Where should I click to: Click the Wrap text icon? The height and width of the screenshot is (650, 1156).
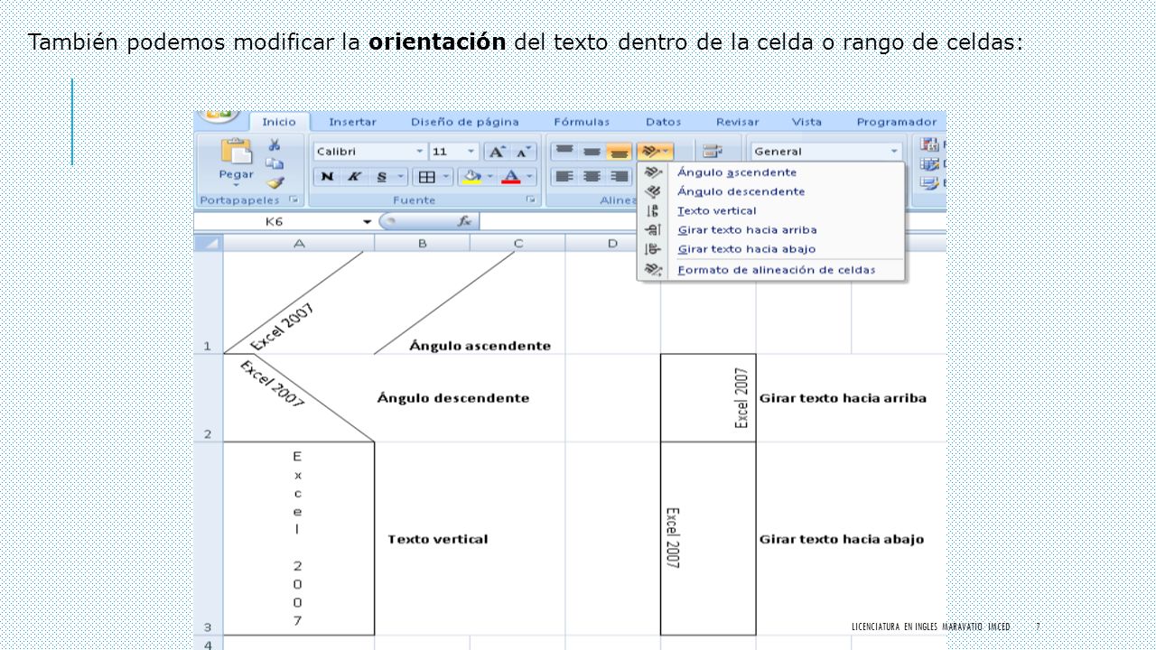tap(713, 152)
